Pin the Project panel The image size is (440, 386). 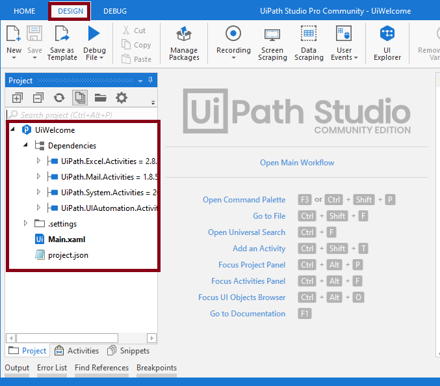pos(151,80)
